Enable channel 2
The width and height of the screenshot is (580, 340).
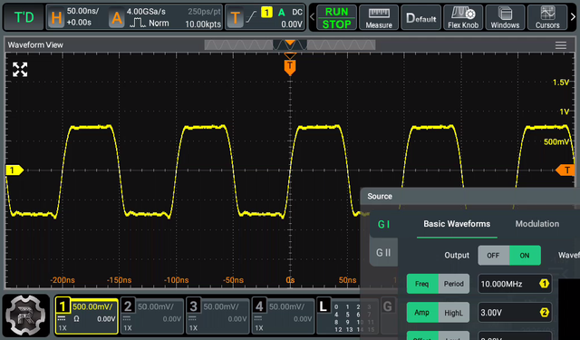click(x=152, y=316)
